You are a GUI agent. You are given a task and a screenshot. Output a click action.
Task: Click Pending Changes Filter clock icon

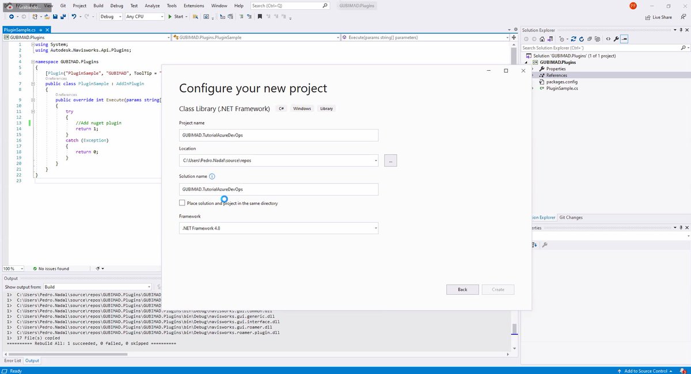pyautogui.click(x=561, y=39)
